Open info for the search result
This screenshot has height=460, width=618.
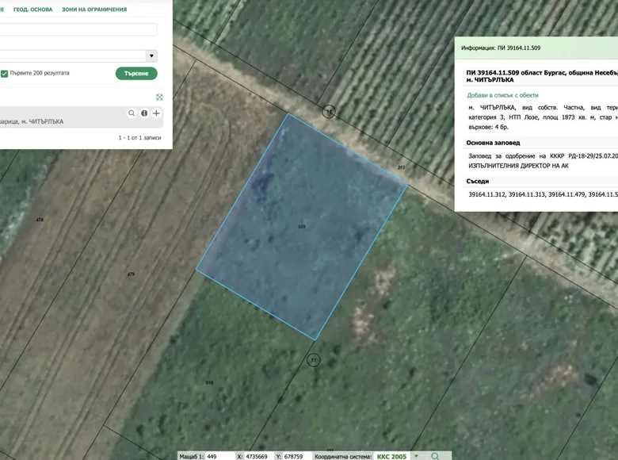[x=144, y=113]
